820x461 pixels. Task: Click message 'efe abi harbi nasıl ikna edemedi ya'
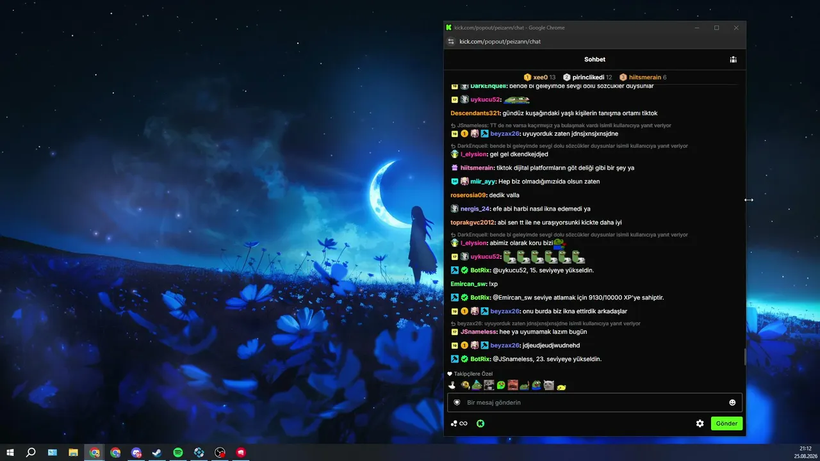click(x=541, y=209)
